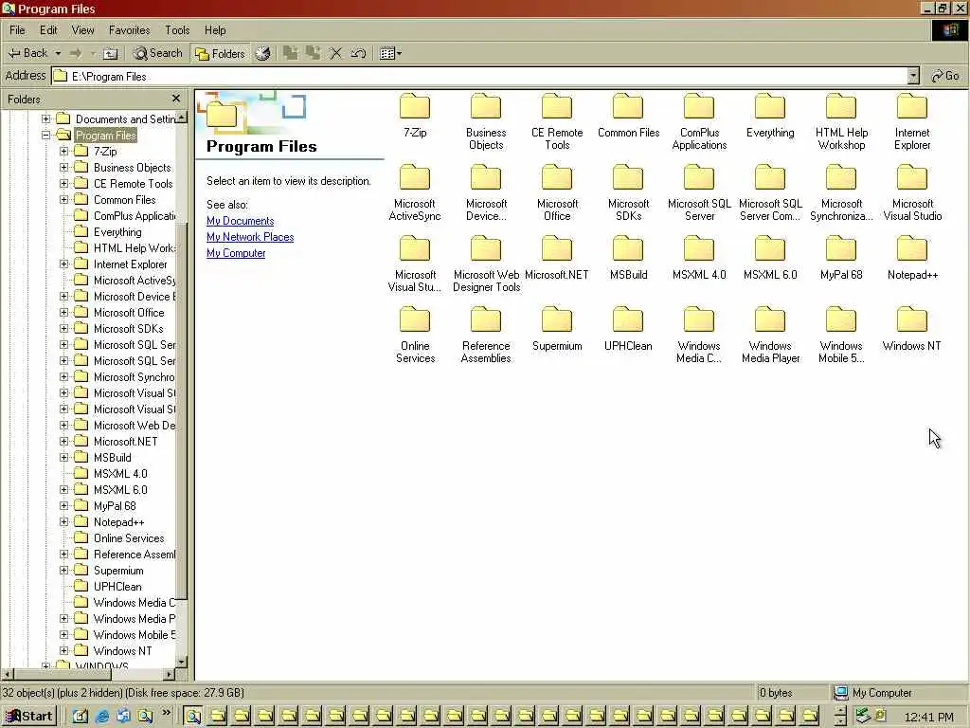Expand the Microsoft Office tree node
This screenshot has width=970, height=728.
pos(63,313)
